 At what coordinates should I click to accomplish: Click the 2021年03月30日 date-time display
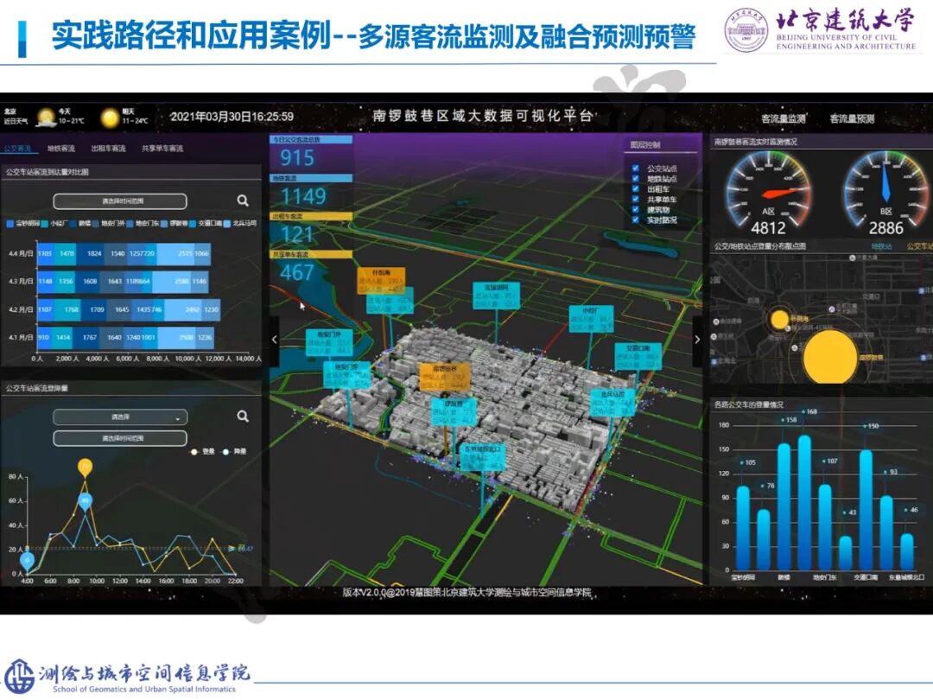[232, 117]
